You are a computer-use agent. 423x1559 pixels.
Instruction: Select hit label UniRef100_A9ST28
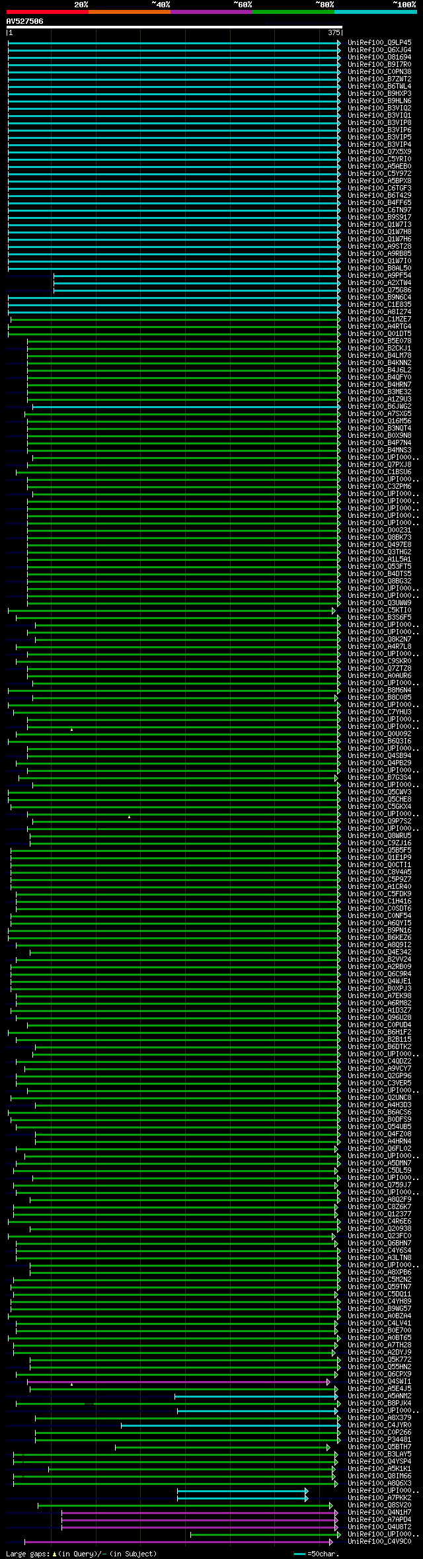click(x=379, y=247)
